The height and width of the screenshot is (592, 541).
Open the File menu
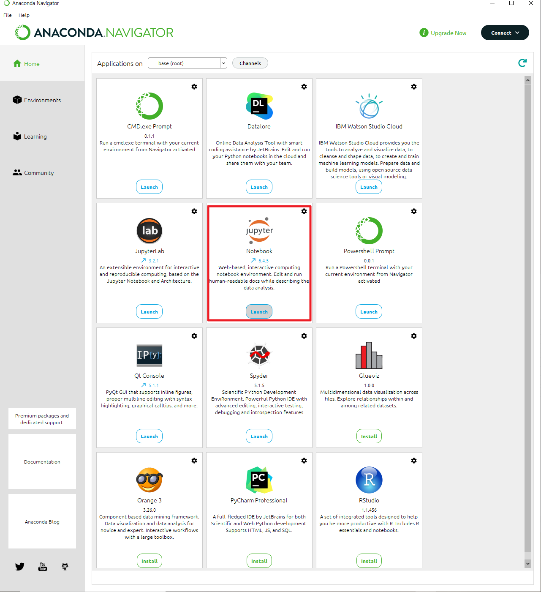(8, 15)
